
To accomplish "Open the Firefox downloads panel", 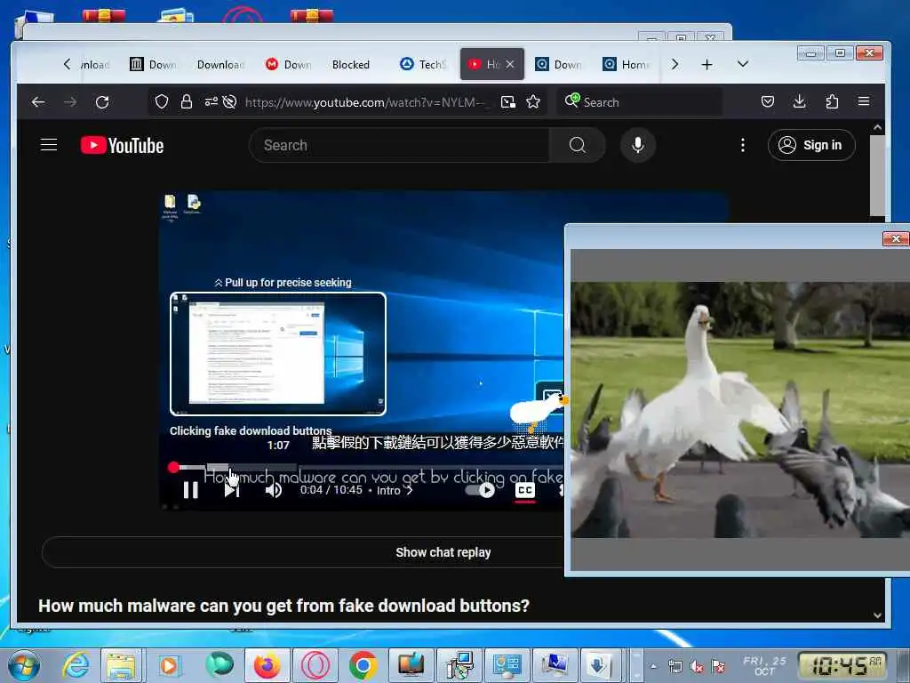I will pyautogui.click(x=799, y=102).
